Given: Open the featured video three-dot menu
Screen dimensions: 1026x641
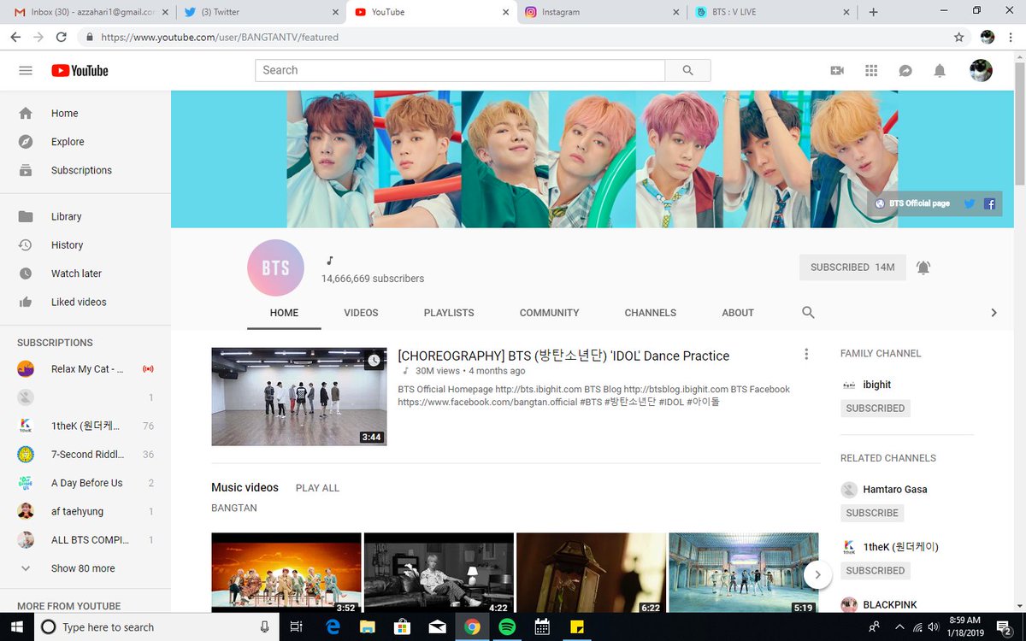Looking at the screenshot, I should 805,355.
